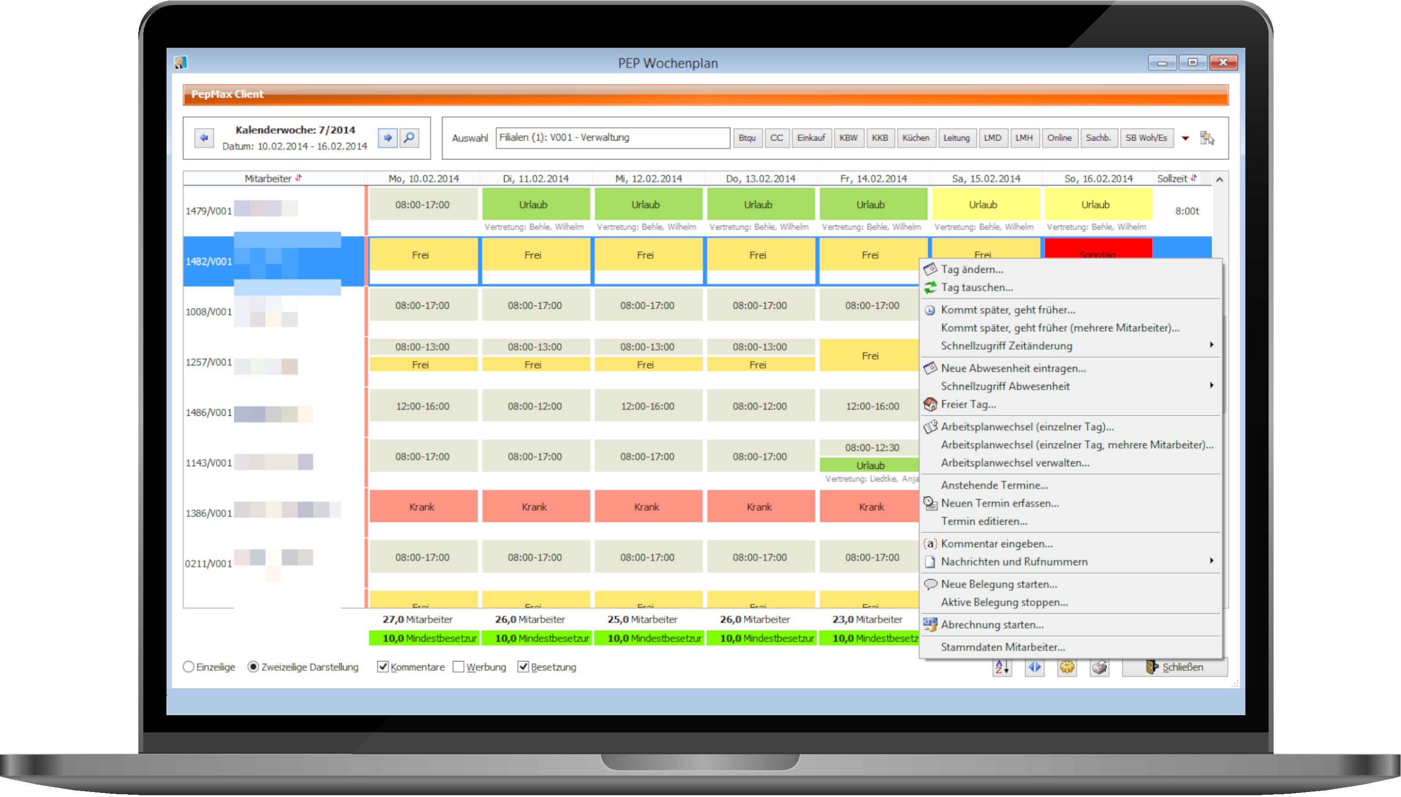Select Kommentar eingeben menu entry
This screenshot has width=1401, height=797.
coord(1072,544)
